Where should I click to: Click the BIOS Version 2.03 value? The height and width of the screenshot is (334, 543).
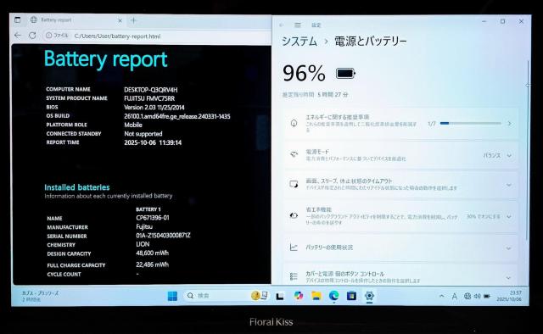coord(154,108)
